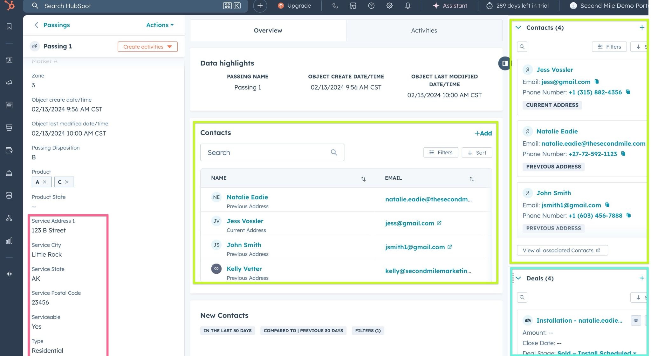Collapse the Contacts (4) section chevron

518,28
